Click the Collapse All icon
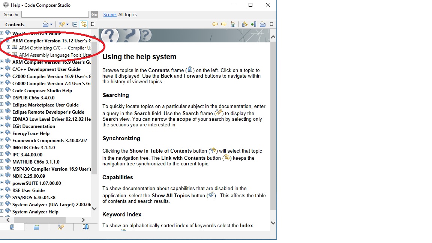Viewport: 432px width, 243px height. [x=75, y=24]
